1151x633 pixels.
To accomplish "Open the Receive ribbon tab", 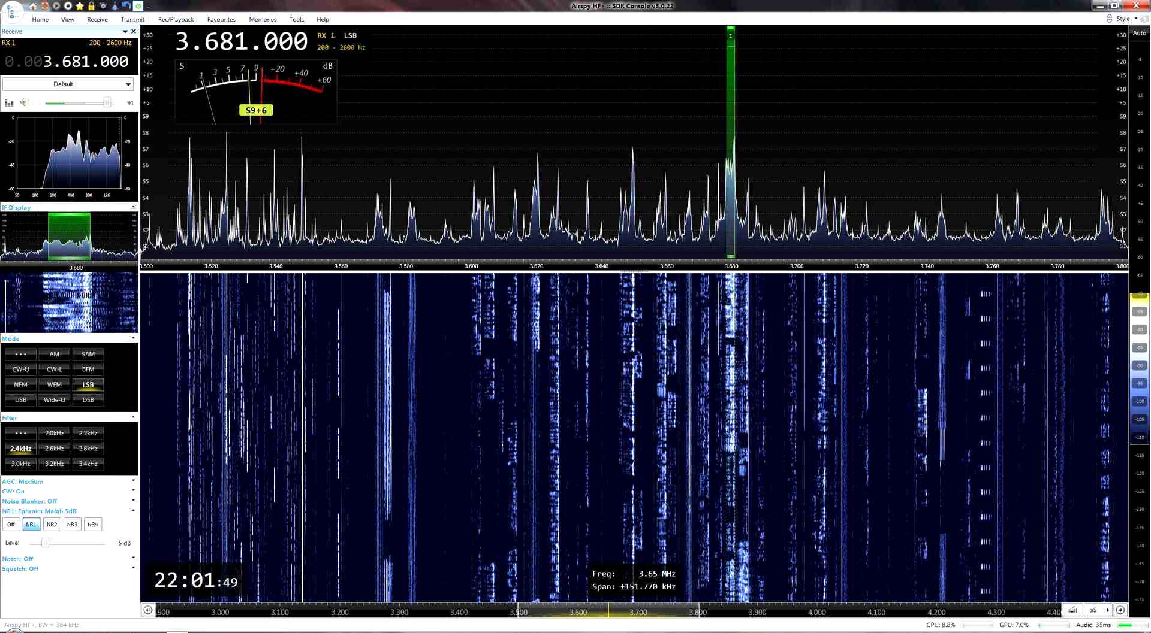I will pyautogui.click(x=97, y=19).
